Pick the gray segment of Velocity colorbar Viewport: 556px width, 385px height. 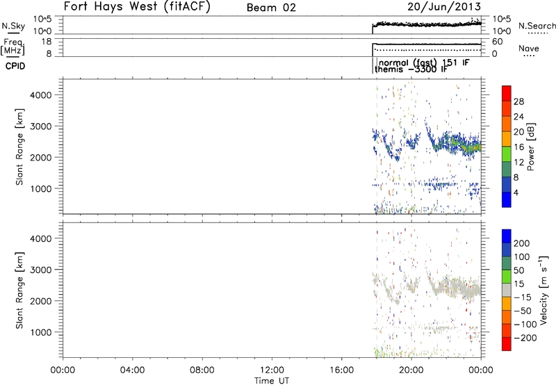[x=507, y=290]
